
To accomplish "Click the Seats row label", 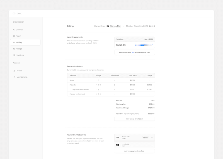I will click(x=72, y=80).
